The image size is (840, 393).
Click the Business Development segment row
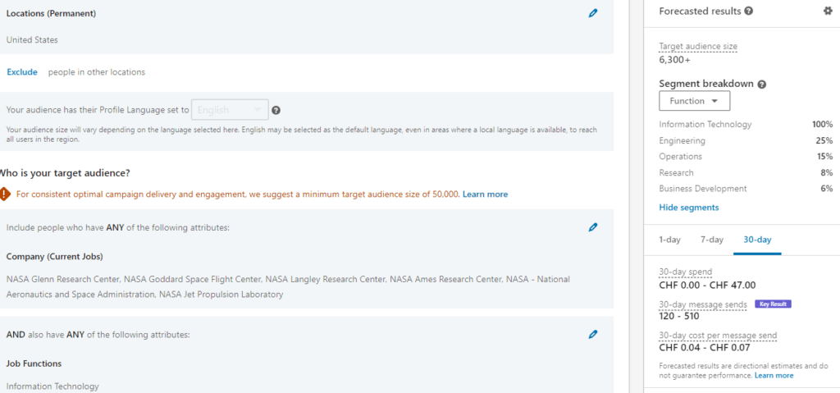point(746,189)
